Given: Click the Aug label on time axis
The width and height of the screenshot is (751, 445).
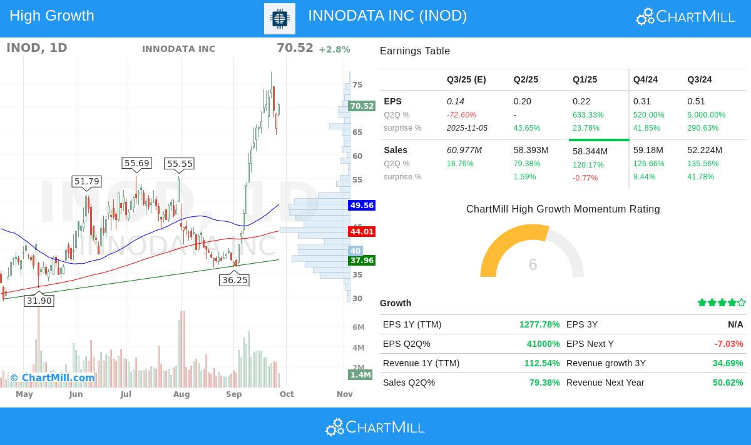Looking at the screenshot, I should [181, 394].
